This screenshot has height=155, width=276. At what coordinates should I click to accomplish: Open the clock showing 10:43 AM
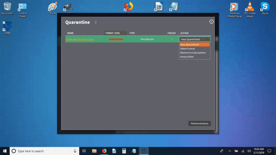(x=259, y=151)
